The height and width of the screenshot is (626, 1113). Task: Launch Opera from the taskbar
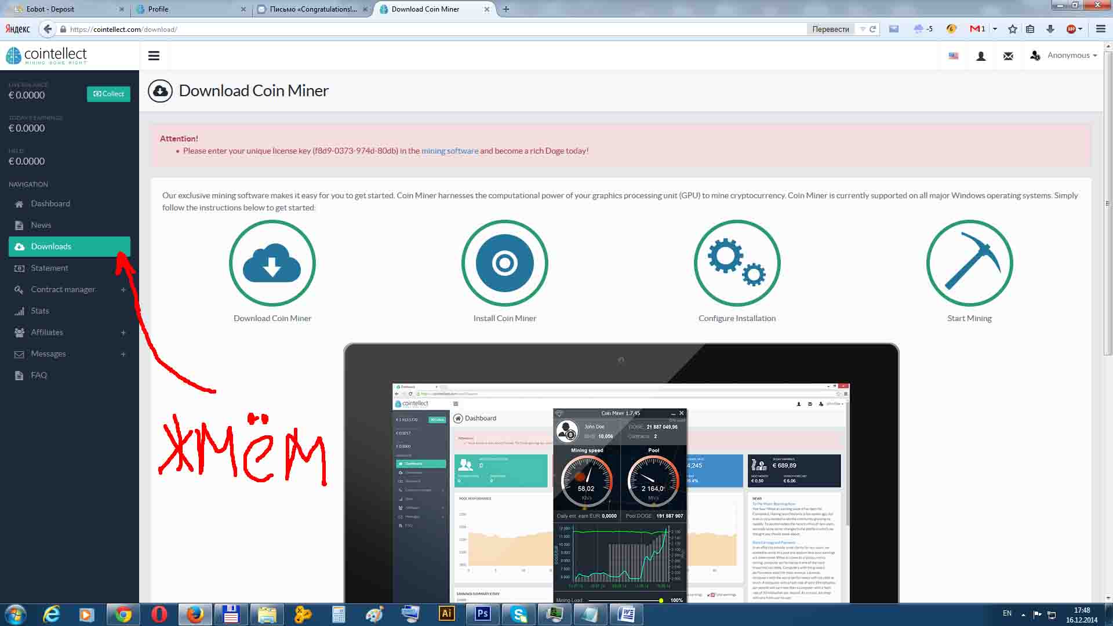click(x=159, y=614)
